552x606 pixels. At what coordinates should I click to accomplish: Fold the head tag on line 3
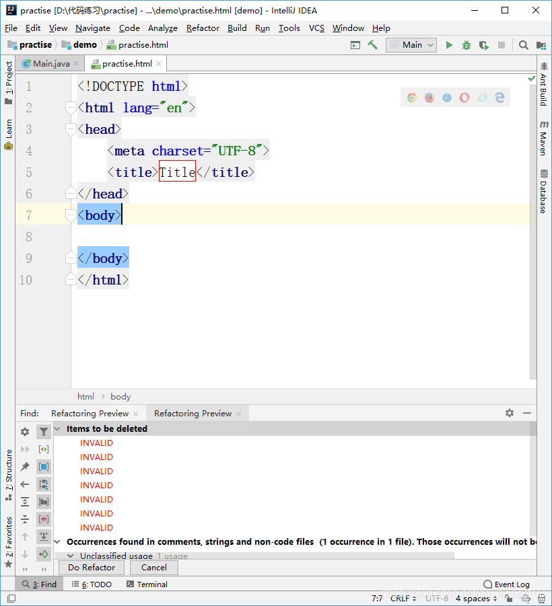(71, 129)
